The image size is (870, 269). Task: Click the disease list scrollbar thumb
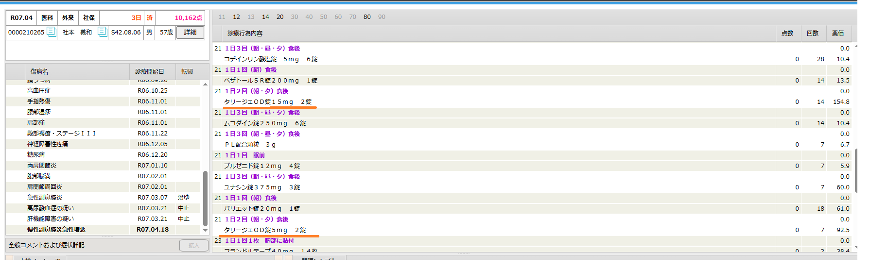click(x=205, y=198)
